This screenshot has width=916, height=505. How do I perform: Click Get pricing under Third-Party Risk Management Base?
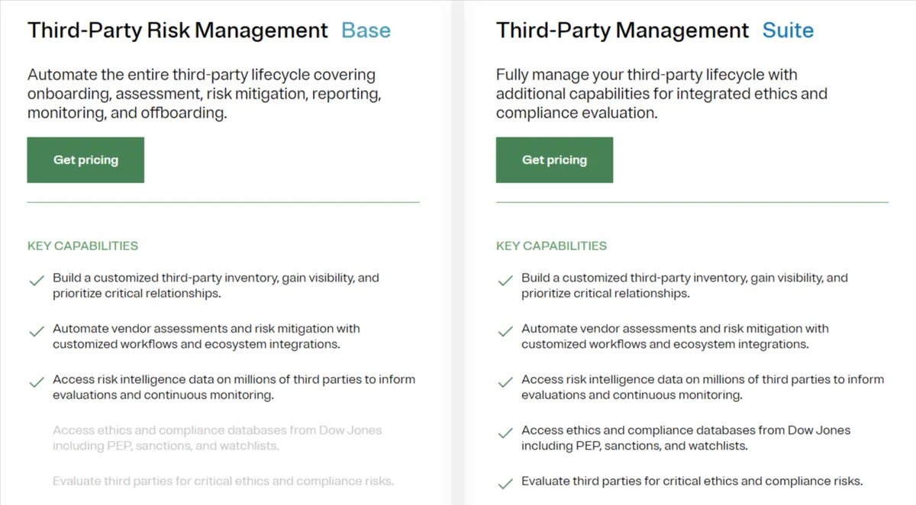point(85,160)
